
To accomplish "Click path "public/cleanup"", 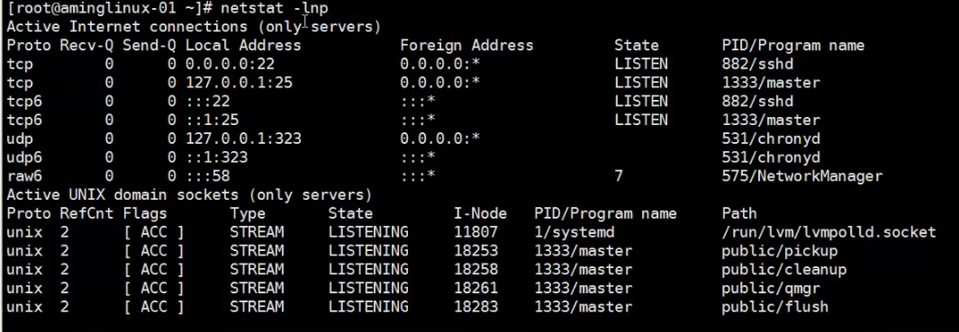I will point(784,270).
